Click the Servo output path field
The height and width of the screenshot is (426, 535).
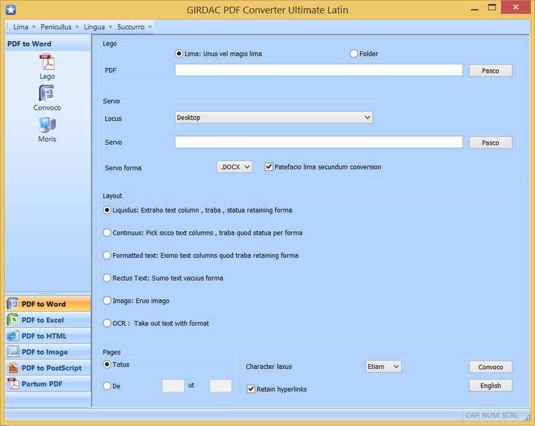pos(319,142)
